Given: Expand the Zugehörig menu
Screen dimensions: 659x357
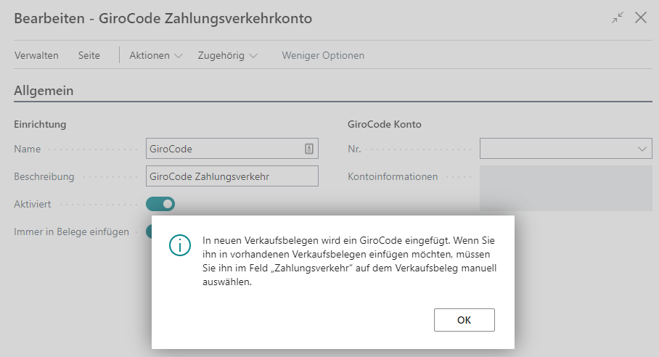Looking at the screenshot, I should click(x=227, y=56).
